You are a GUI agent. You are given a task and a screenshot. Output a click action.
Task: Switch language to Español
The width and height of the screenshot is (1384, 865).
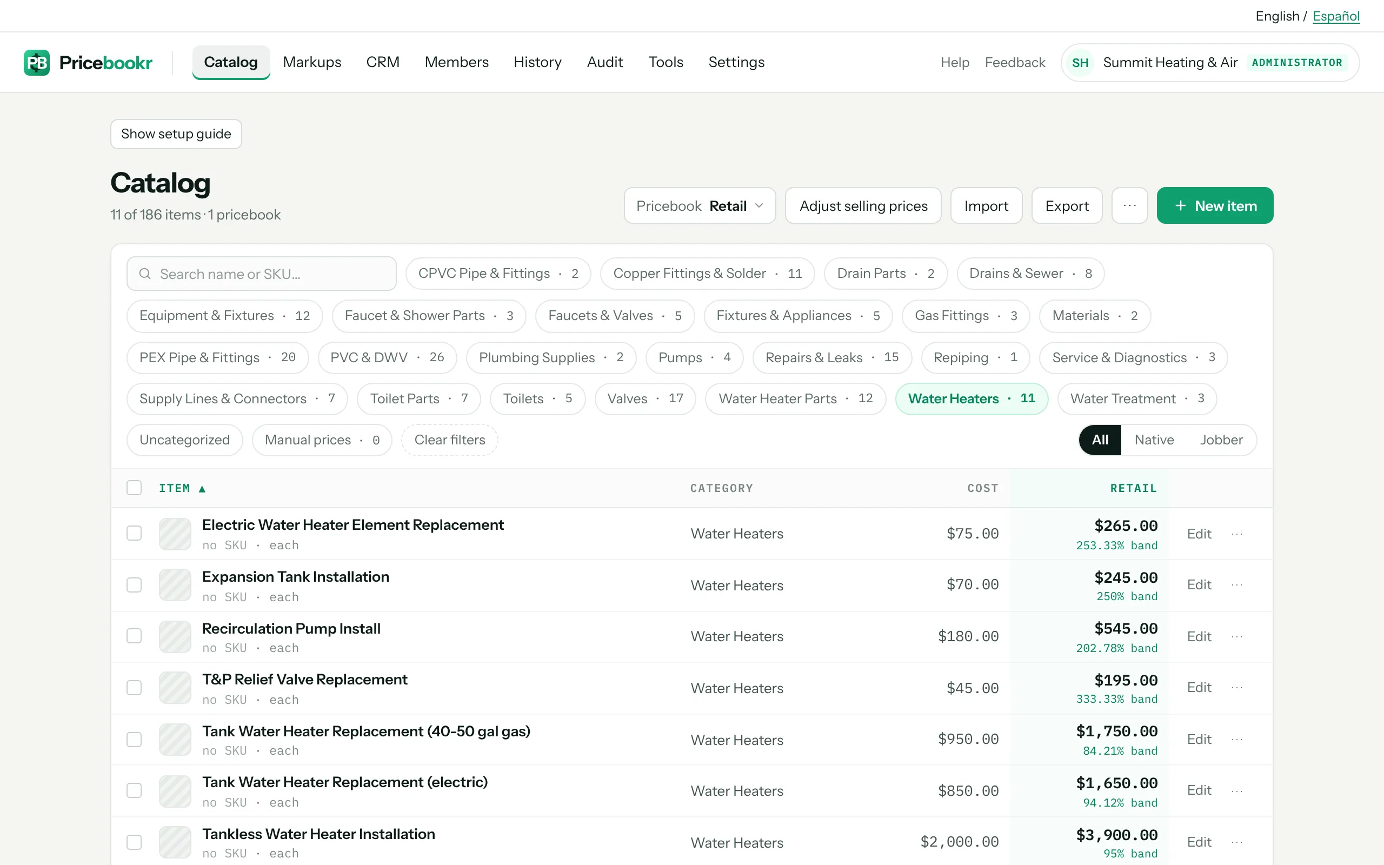coord(1336,16)
